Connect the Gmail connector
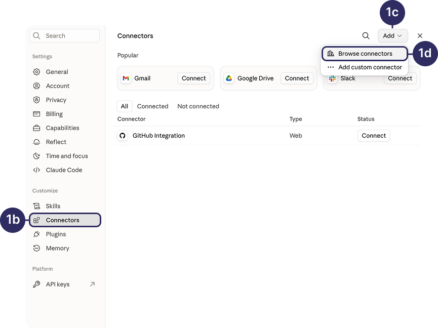Image resolution: width=438 pixels, height=328 pixels. point(193,78)
